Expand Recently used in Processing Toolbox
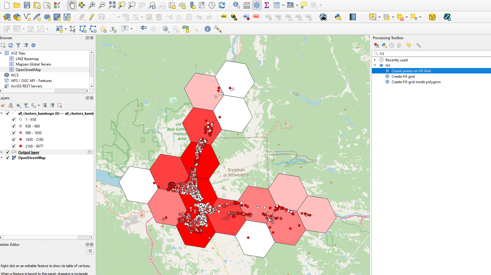Screen dimensions: 491x275 tap(375, 60)
